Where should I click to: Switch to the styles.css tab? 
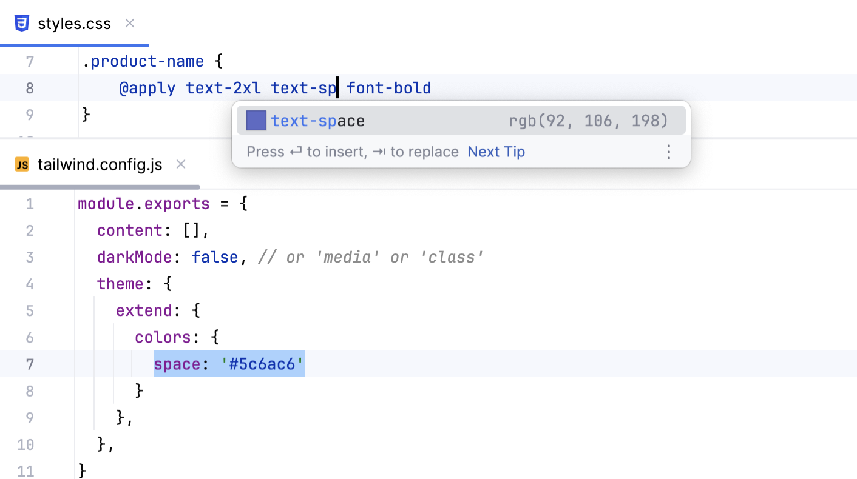pyautogui.click(x=74, y=23)
